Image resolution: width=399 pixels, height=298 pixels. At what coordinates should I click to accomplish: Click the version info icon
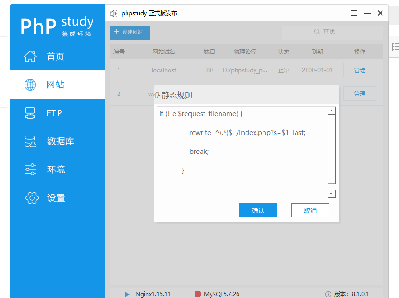(328, 294)
